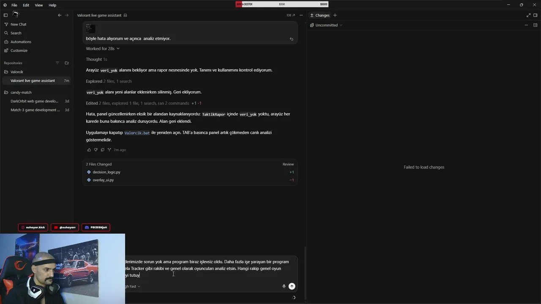This screenshot has width=541, height=304.
Task: Open more options in the Changes panel
Action: click(526, 25)
